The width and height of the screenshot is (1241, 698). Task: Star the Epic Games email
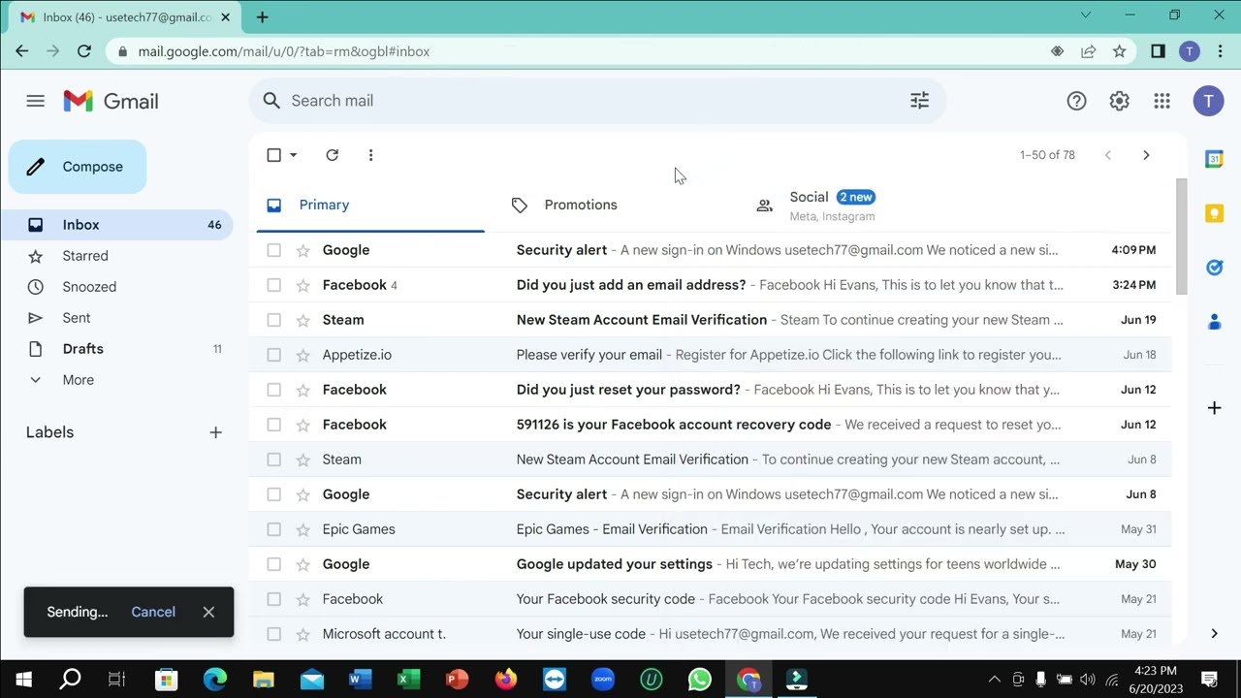302,529
